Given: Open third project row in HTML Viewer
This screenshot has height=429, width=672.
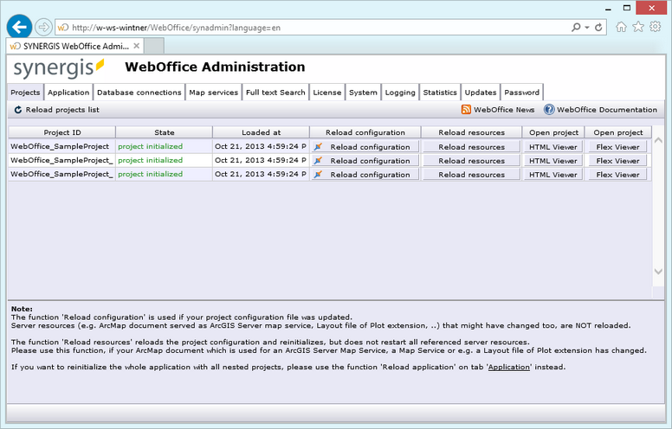Looking at the screenshot, I should coord(552,175).
